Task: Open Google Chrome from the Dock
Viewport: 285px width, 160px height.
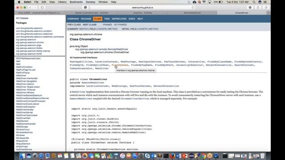Action: pos(204,156)
